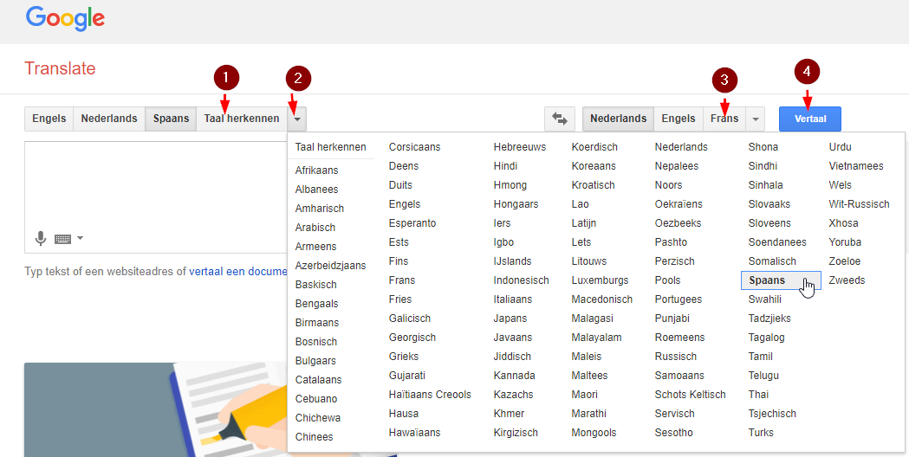Screen dimensions: 909x457
Task: Choose Portugees from the list
Action: coord(679,299)
